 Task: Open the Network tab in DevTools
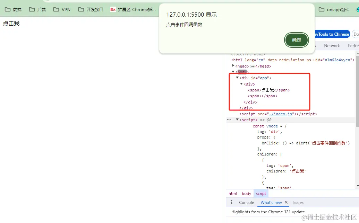point(332,46)
